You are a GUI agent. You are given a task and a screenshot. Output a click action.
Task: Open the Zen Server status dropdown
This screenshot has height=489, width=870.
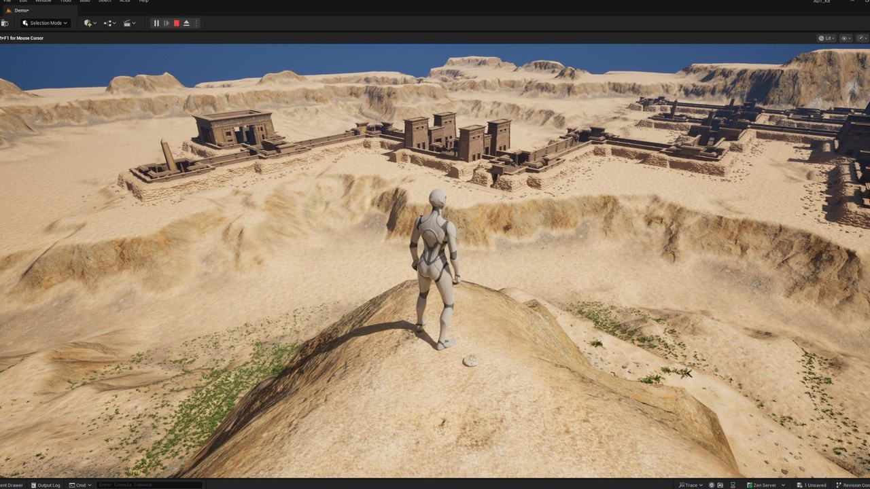[765, 485]
